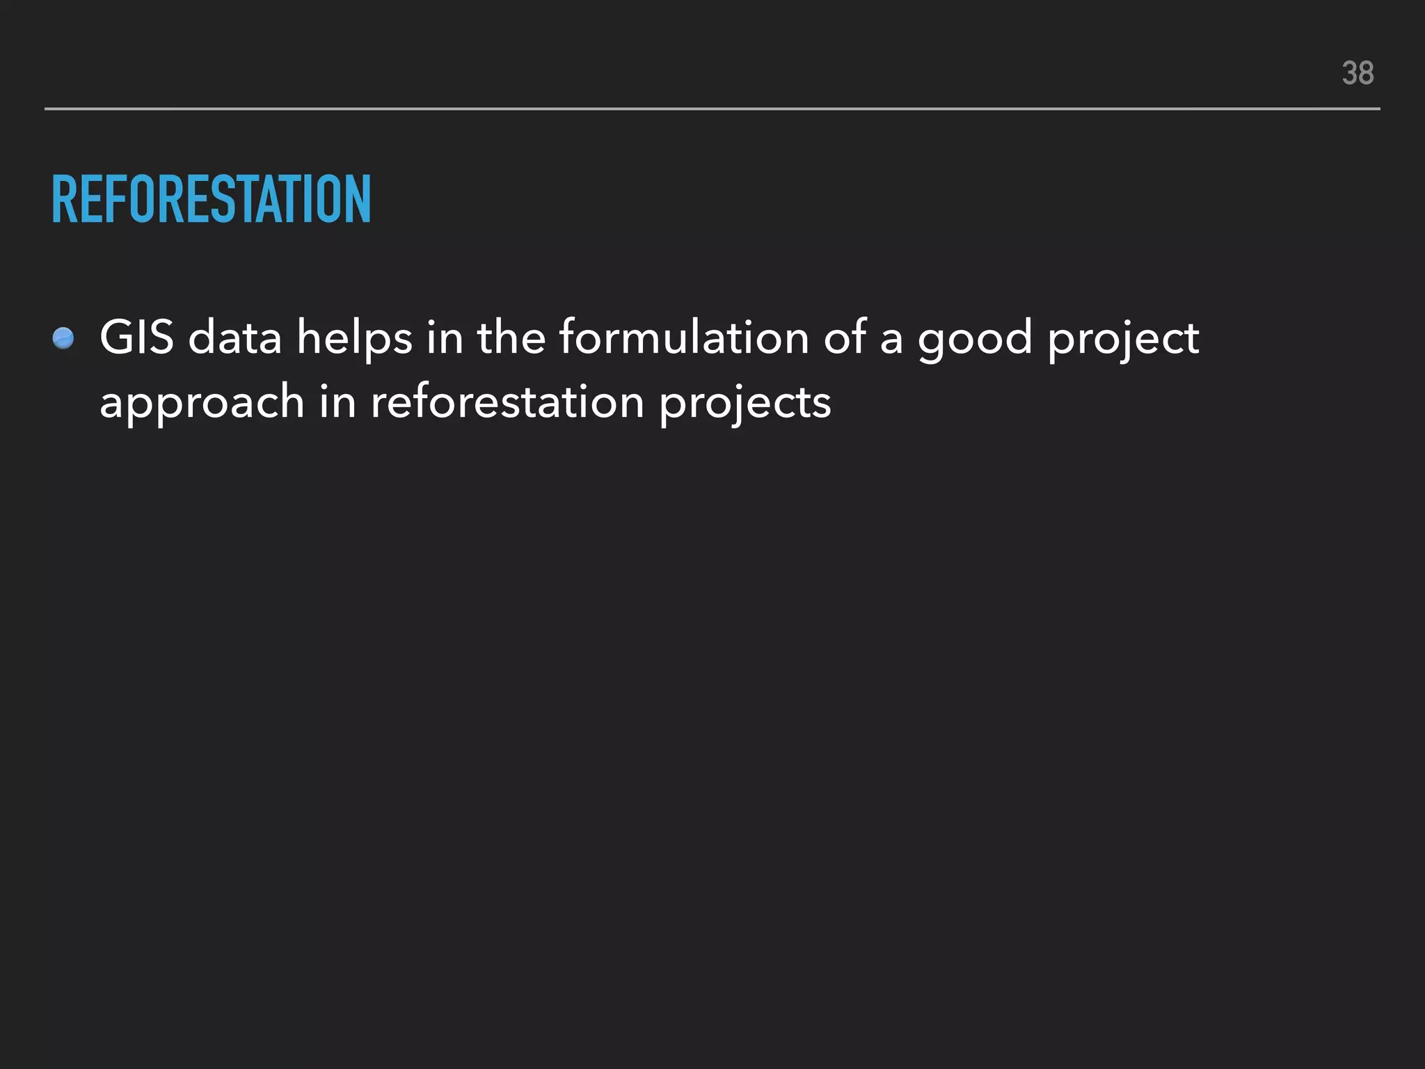Click the word 'helps' in the first line
The image size is (1425, 1069).
(x=354, y=339)
